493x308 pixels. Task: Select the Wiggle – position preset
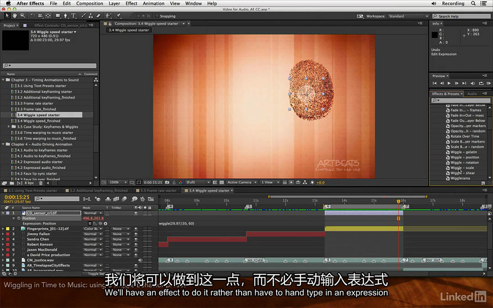coord(465,157)
